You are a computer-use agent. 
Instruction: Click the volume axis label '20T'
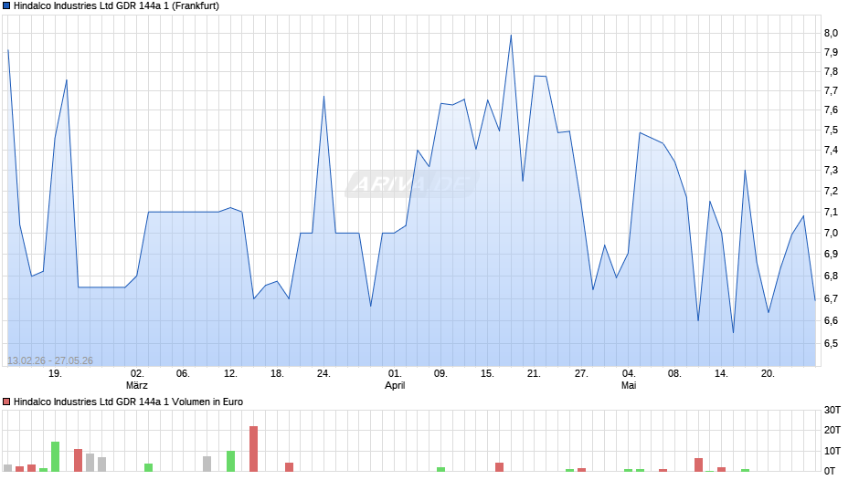click(832, 430)
